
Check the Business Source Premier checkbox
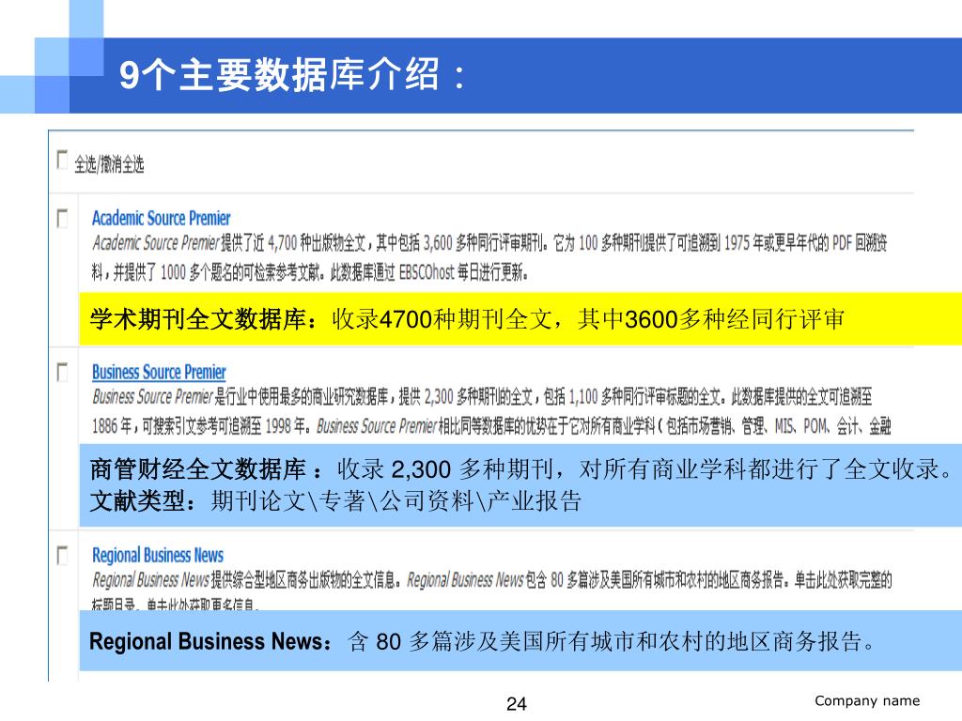(62, 372)
